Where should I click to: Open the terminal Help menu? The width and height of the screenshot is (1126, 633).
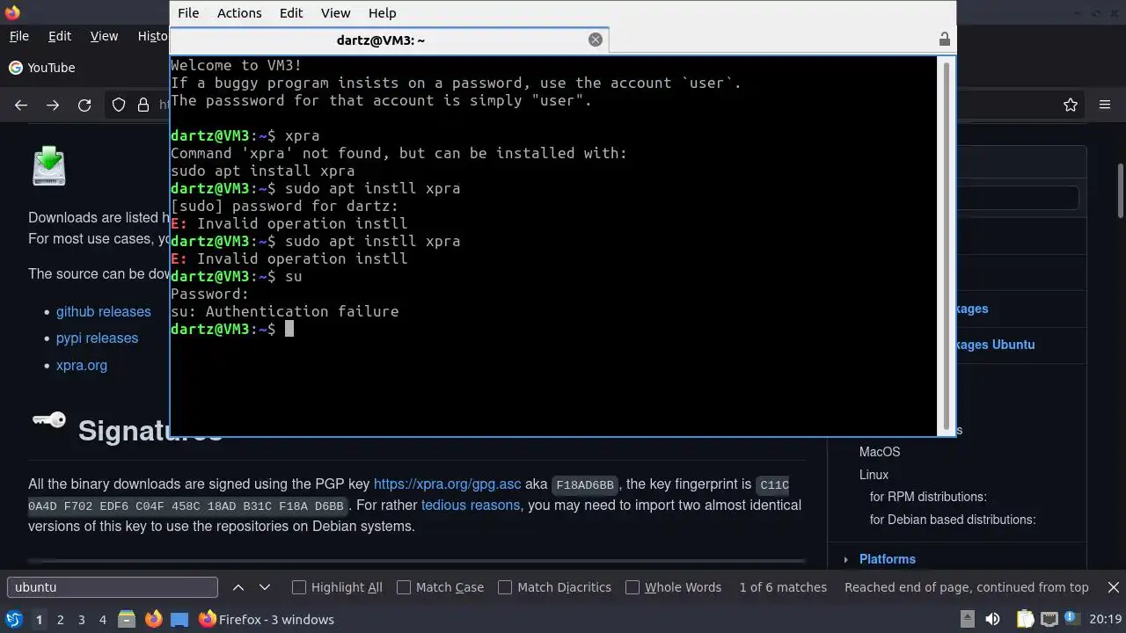point(382,13)
